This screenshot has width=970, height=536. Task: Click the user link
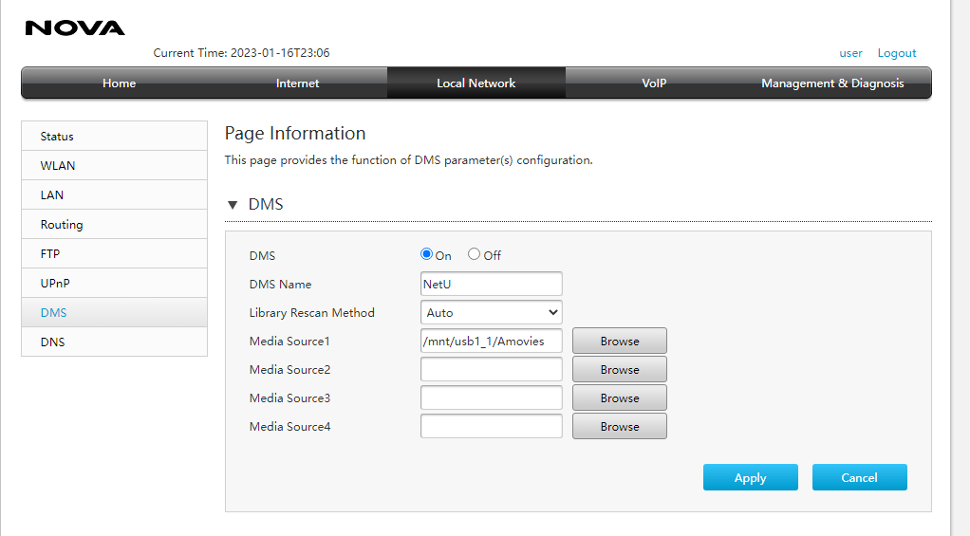850,53
